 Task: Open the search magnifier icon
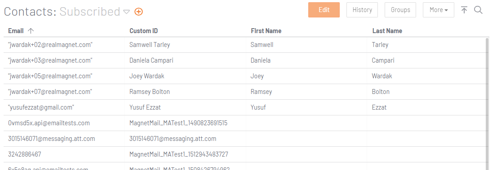[x=478, y=10]
